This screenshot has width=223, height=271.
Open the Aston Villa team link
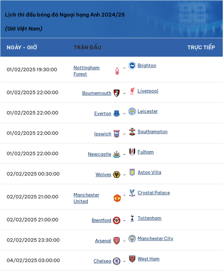point(149,173)
